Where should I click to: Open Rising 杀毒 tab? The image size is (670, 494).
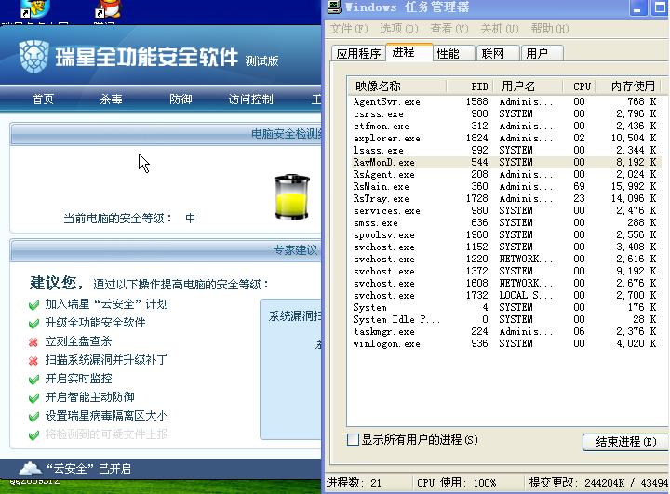(x=111, y=100)
